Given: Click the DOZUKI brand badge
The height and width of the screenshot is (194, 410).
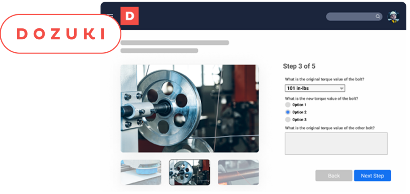Looking at the screenshot, I should pyautogui.click(x=60, y=34).
